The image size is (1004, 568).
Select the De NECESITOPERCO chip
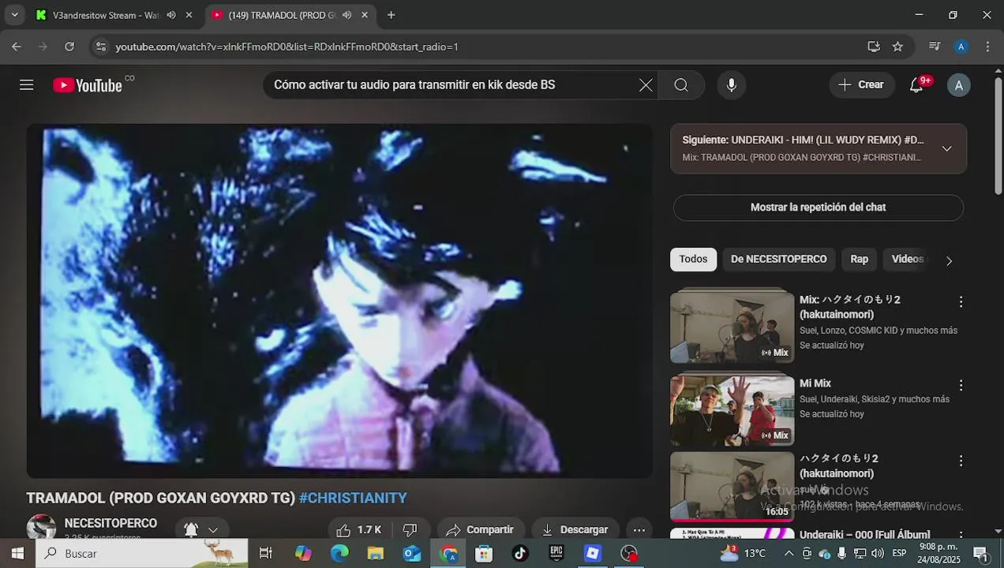pos(778,260)
